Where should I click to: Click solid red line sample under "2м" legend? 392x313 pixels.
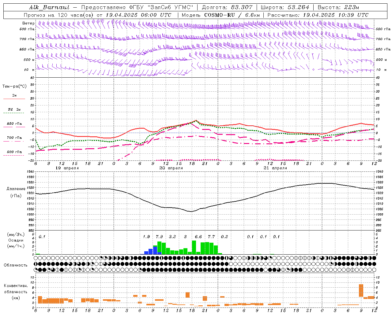pyautogui.click(x=14, y=99)
